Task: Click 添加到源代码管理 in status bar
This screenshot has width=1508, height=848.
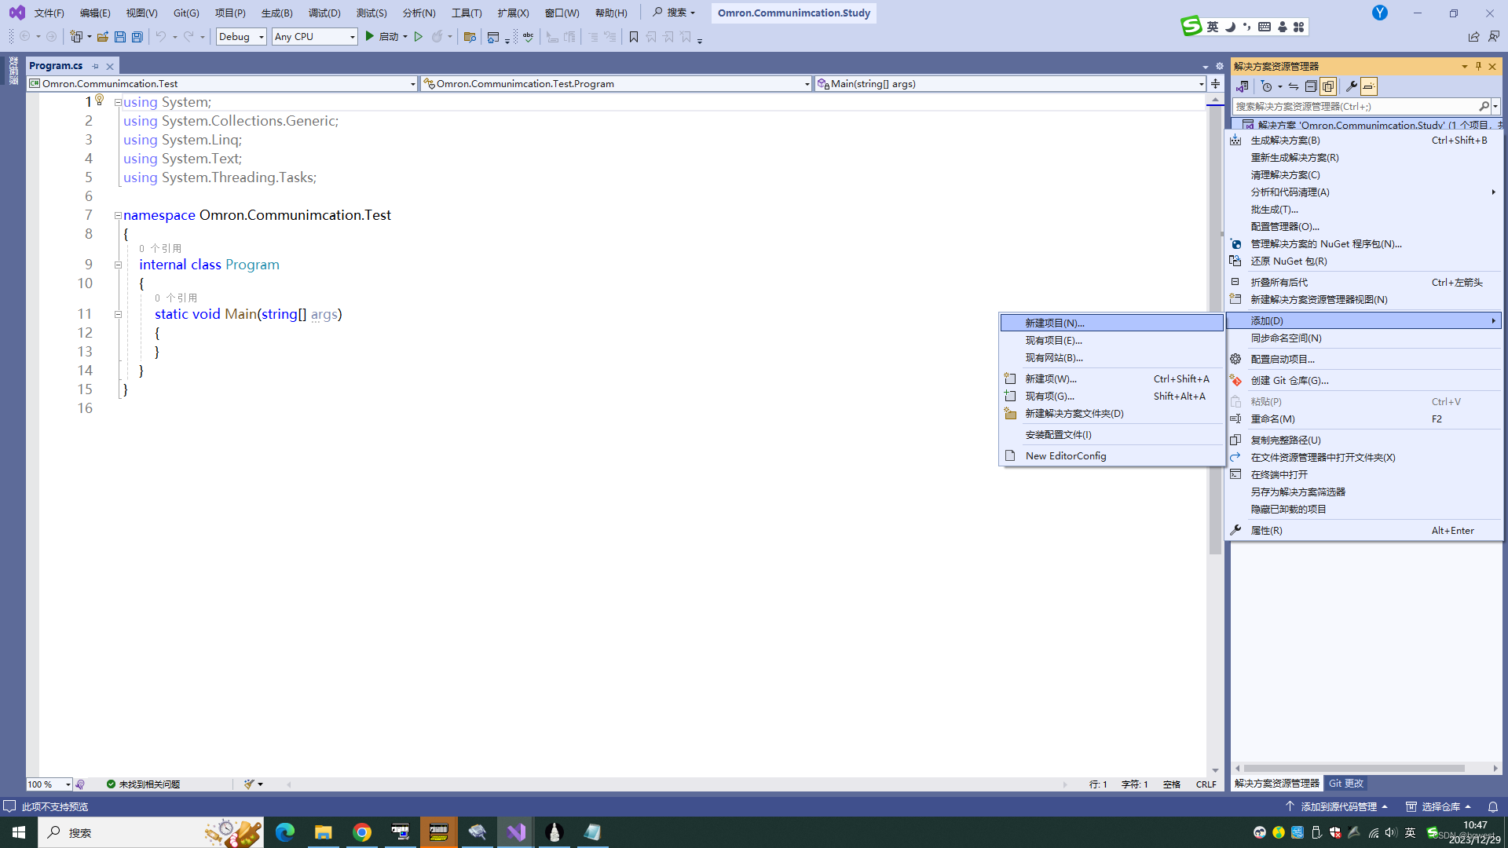Action: [1338, 806]
